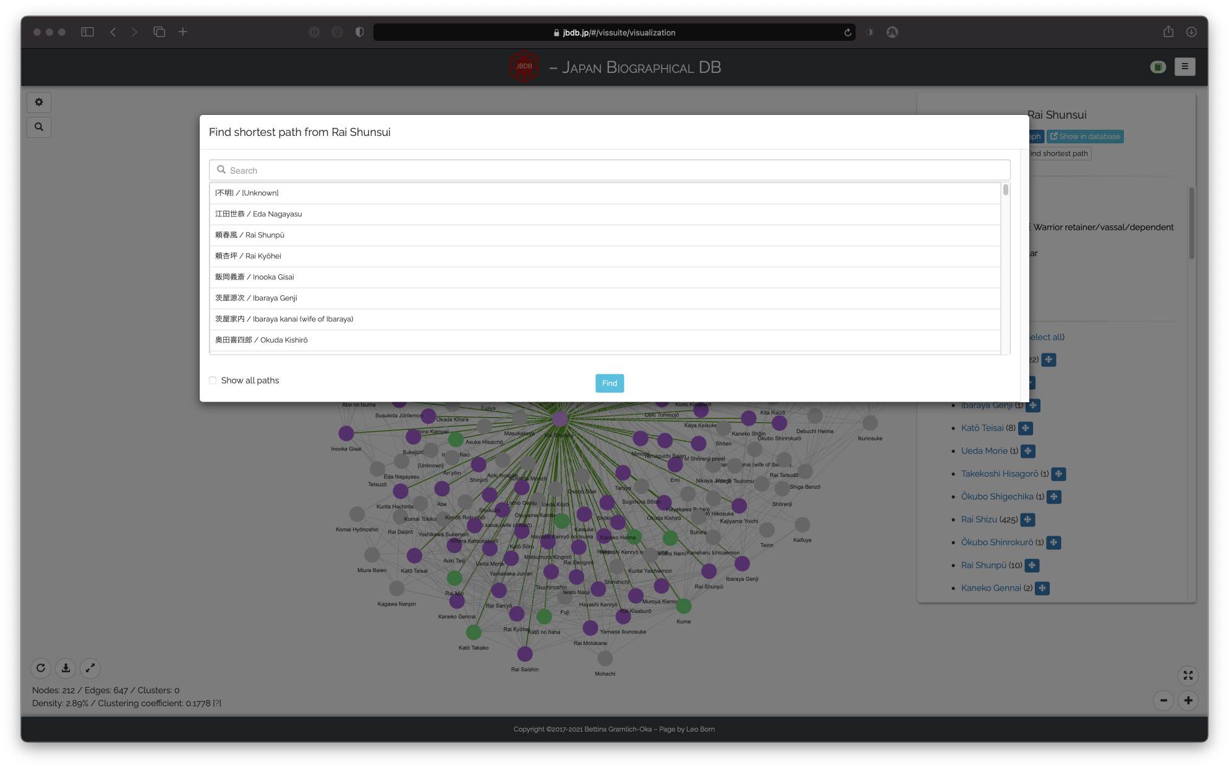Viewport: 1229px width, 768px height.
Task: Click the JBDB logo
Action: click(x=524, y=67)
